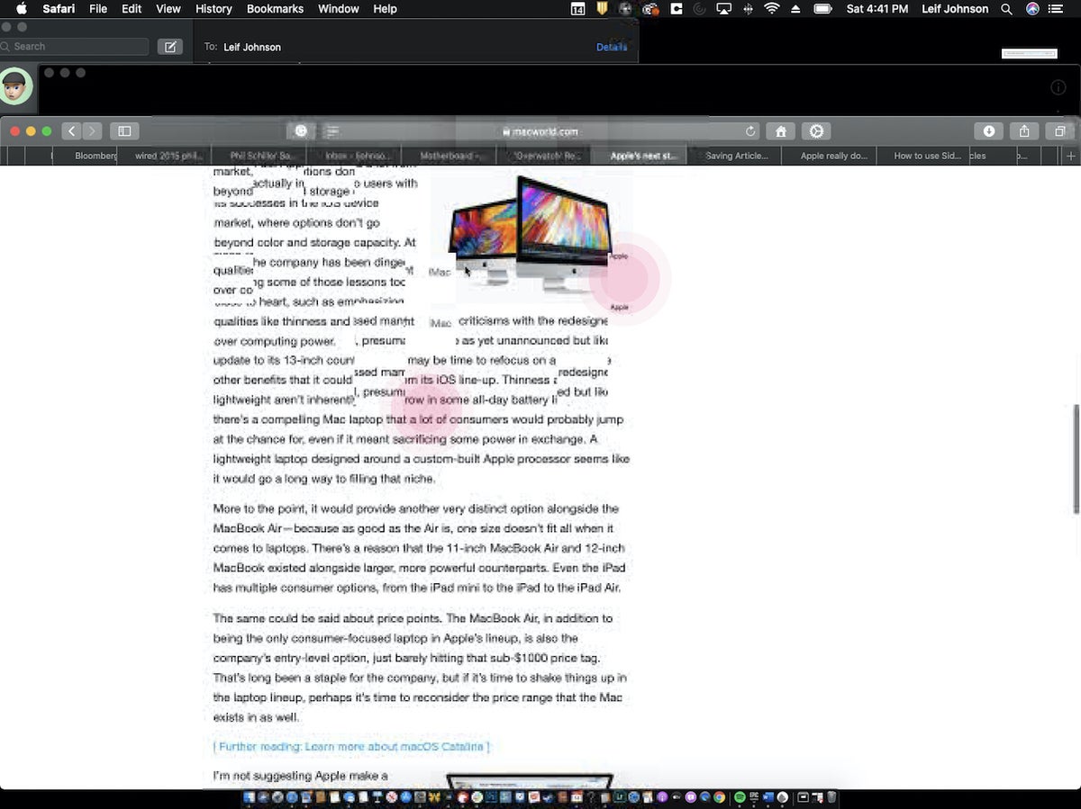
Task: Select the Memoji avatar conversation in Messages
Action: coord(14,87)
